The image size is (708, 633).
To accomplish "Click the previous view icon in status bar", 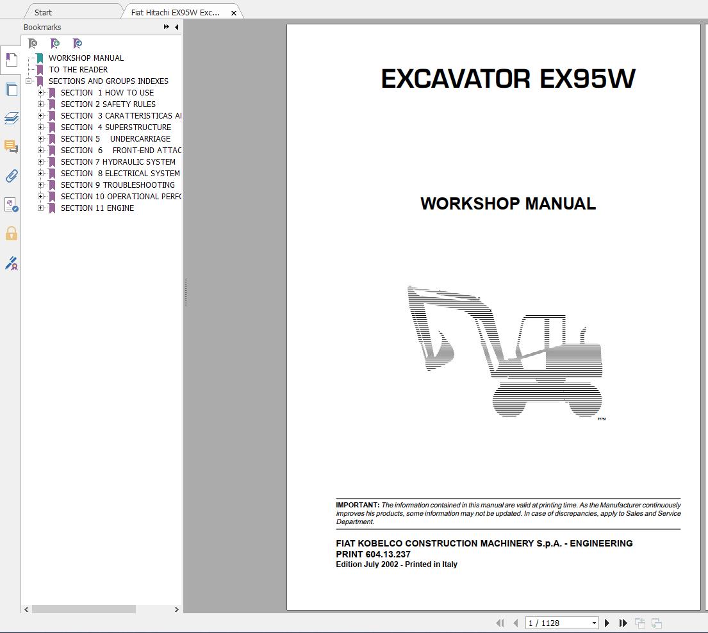I will pos(640,623).
